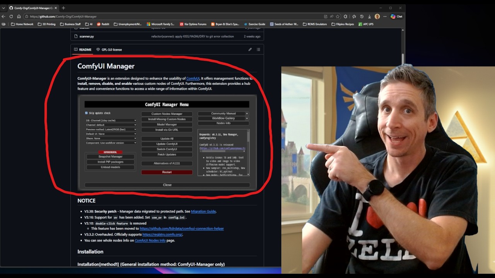Open the Migration Guide link

coord(203,211)
